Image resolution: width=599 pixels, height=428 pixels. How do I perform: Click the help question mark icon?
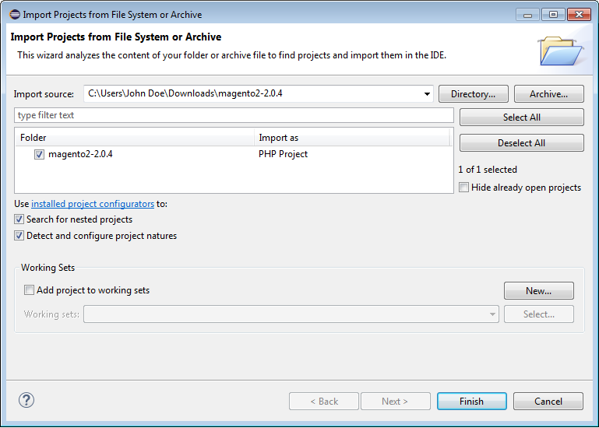click(26, 401)
